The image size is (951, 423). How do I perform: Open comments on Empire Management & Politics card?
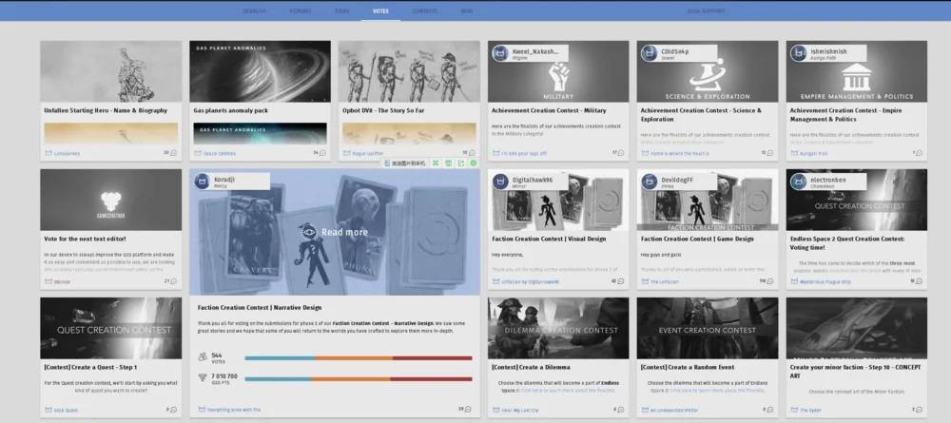[x=920, y=153]
